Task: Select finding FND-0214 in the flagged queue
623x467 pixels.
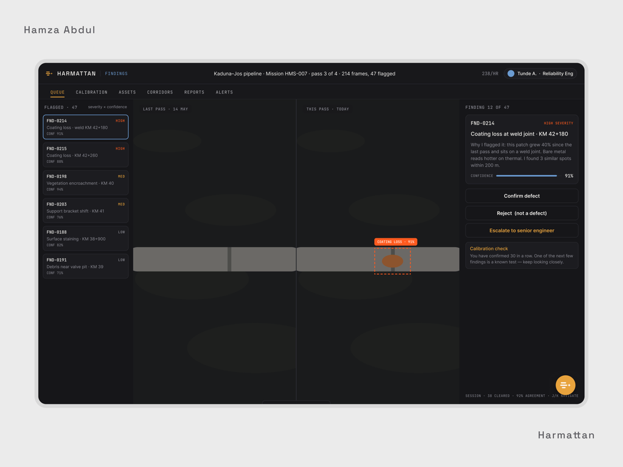Action: (x=85, y=127)
